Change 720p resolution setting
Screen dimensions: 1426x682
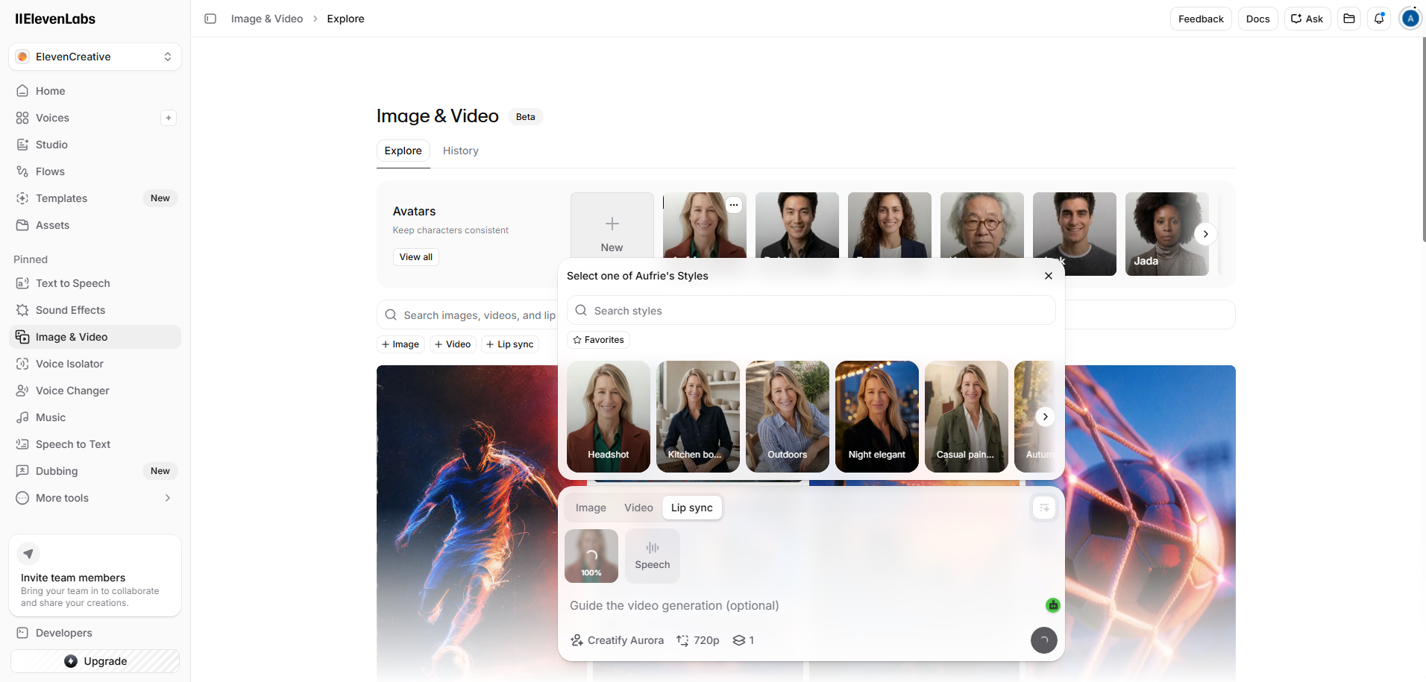(x=698, y=640)
